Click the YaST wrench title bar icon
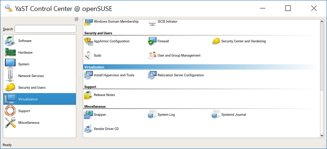Viewport: 327px width, 149px height. (8, 8)
